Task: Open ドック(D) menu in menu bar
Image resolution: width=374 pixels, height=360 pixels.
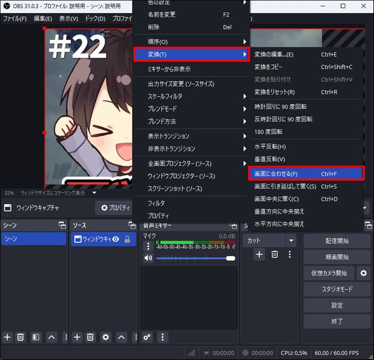Action: (x=95, y=19)
